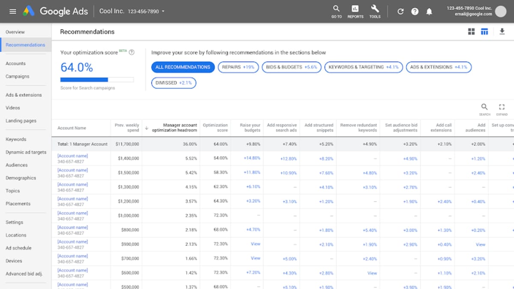Switch to card view with grid icon
The height and width of the screenshot is (289, 514).
pyautogui.click(x=471, y=31)
